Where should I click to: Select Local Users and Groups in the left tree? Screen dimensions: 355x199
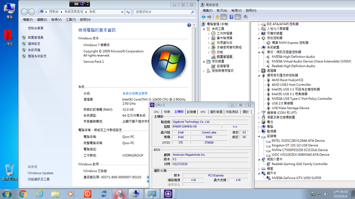coord(229,47)
